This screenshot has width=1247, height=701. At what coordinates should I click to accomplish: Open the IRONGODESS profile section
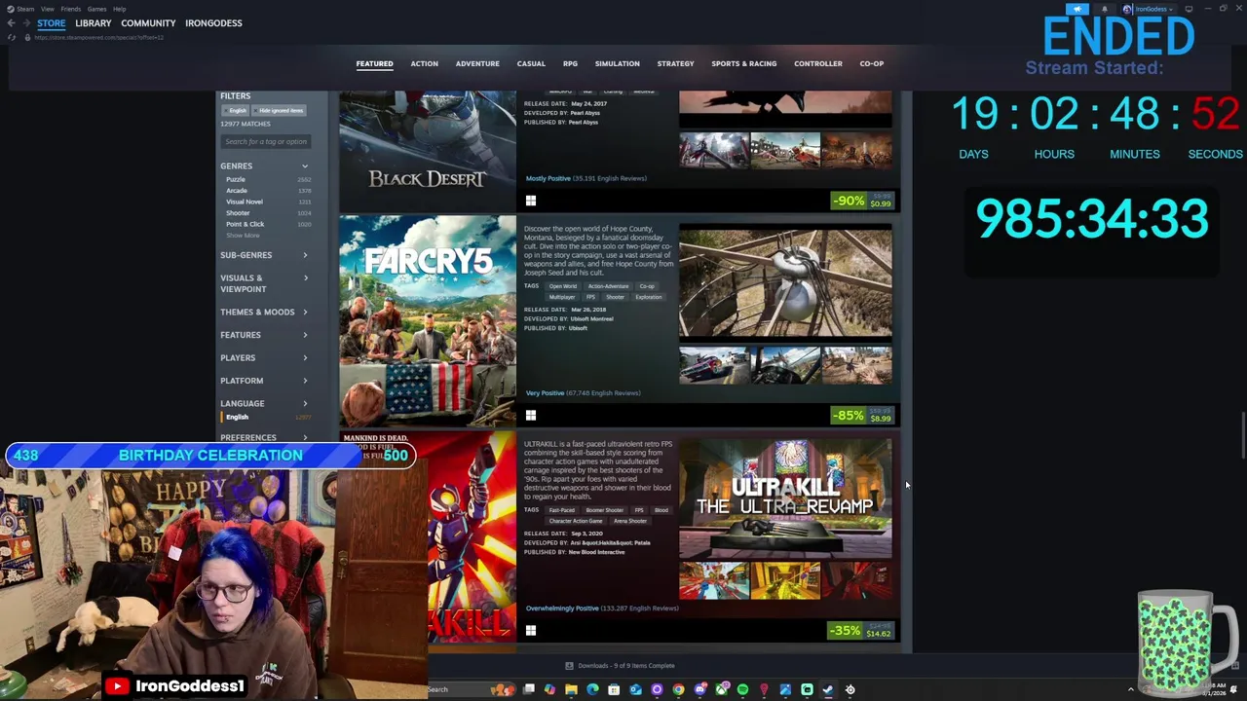click(213, 23)
